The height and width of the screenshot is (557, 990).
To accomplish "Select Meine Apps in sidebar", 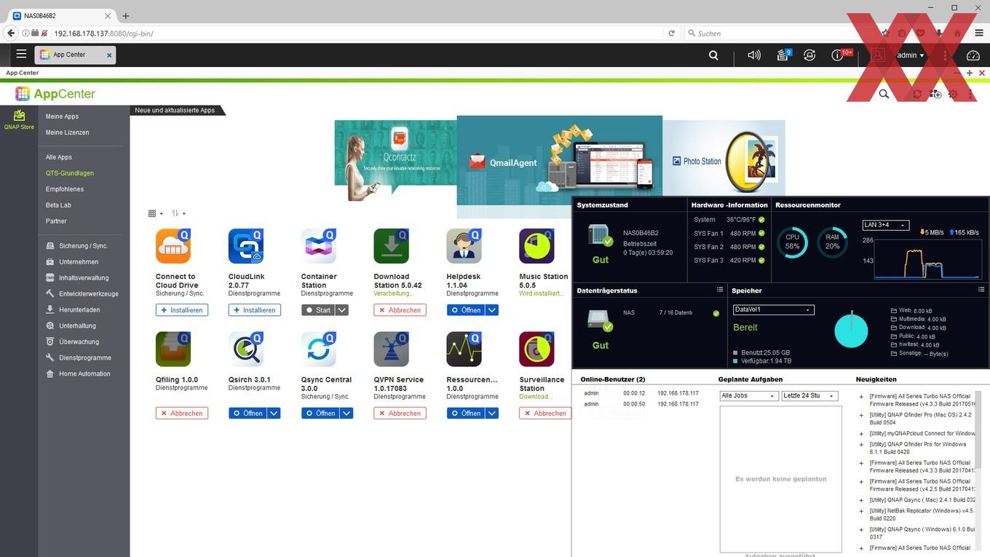I will pos(62,116).
